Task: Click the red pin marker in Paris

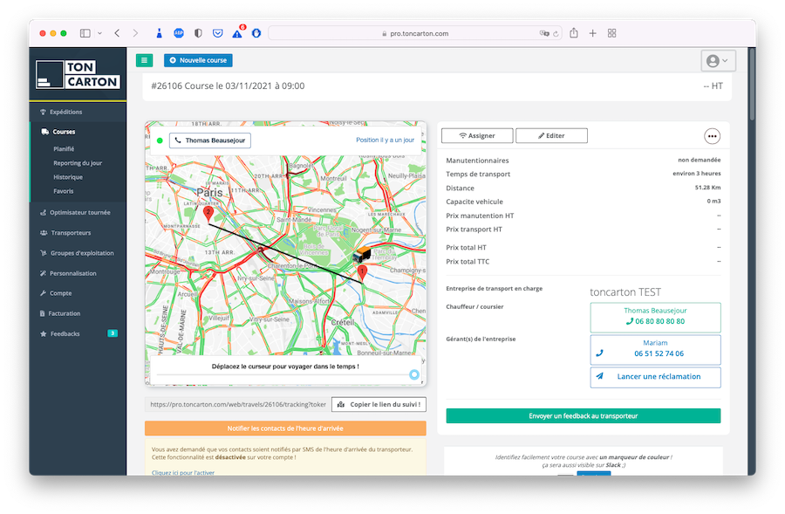Action: pos(208,212)
